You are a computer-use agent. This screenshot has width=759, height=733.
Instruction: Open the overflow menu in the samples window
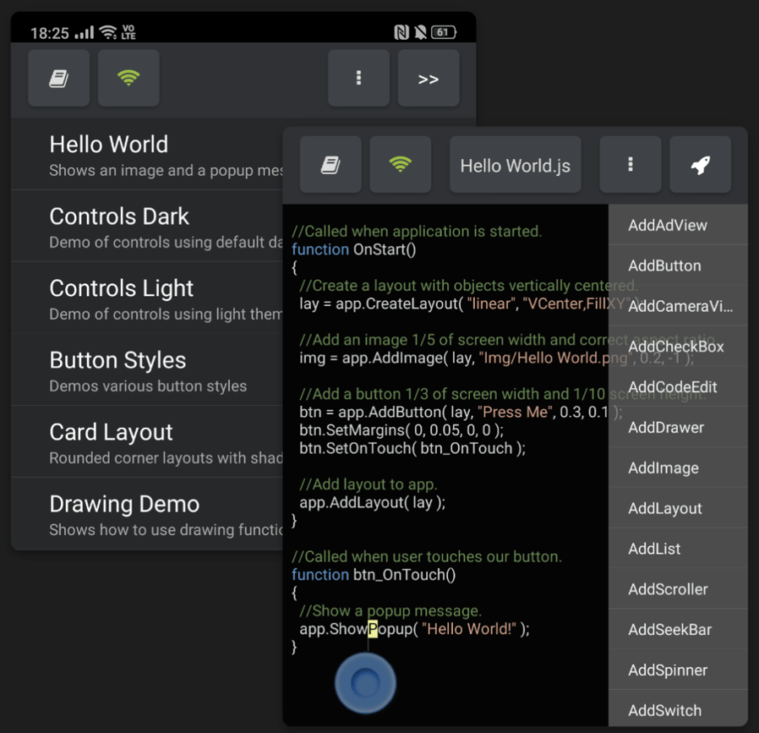358,78
